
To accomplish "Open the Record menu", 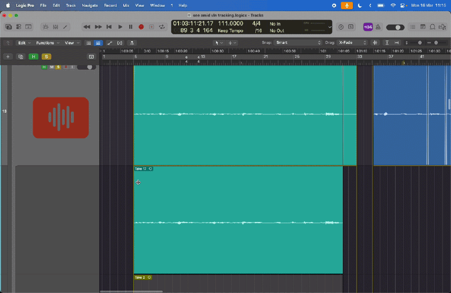I will (x=110, y=6).
